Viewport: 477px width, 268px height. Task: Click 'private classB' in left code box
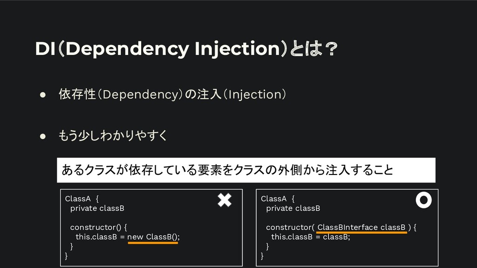click(97, 208)
